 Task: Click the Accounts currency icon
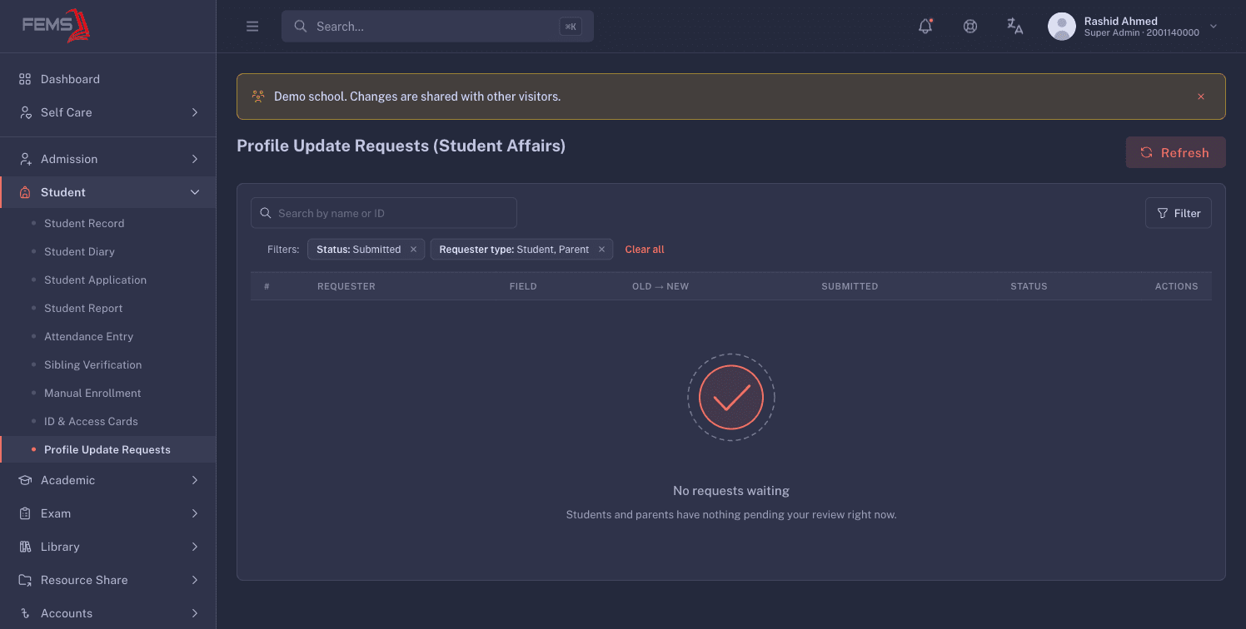tap(25, 613)
